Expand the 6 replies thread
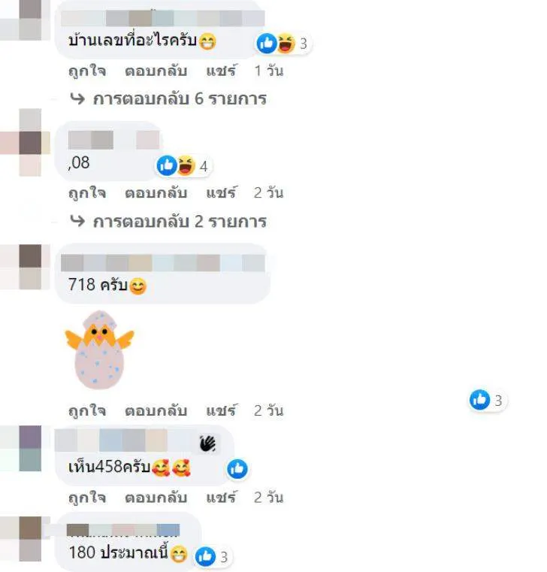Viewport: 547px width, 572px height. coord(168,99)
